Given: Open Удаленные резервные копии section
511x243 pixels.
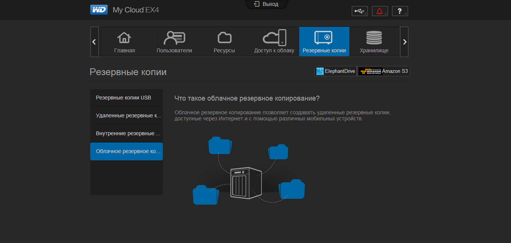Looking at the screenshot, I should 126,115.
